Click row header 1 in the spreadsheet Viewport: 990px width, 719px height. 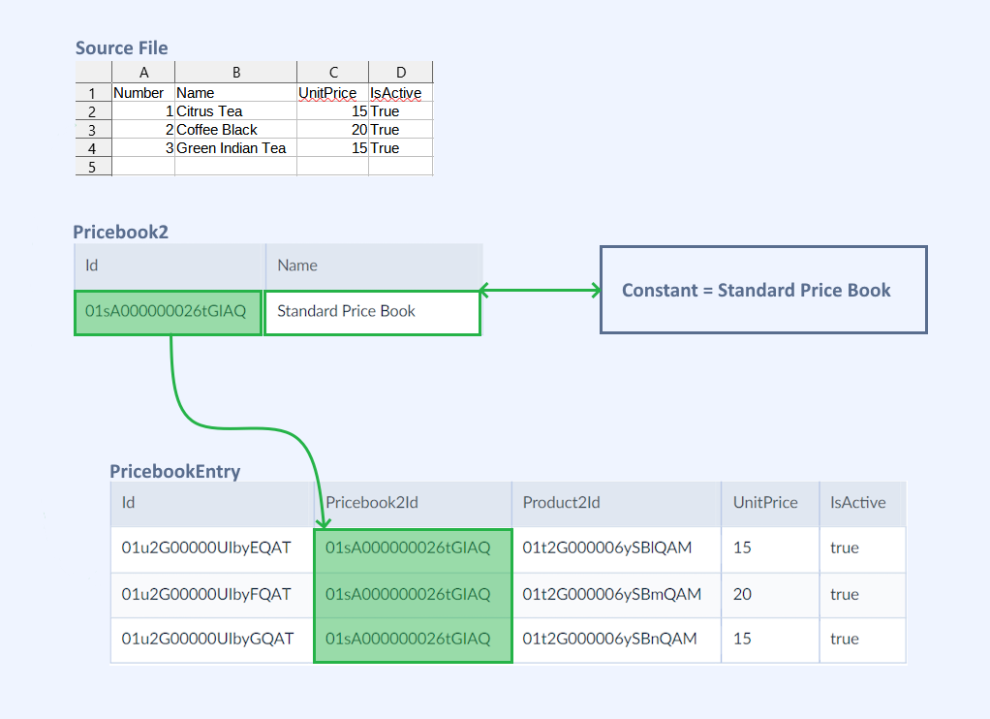[93, 93]
